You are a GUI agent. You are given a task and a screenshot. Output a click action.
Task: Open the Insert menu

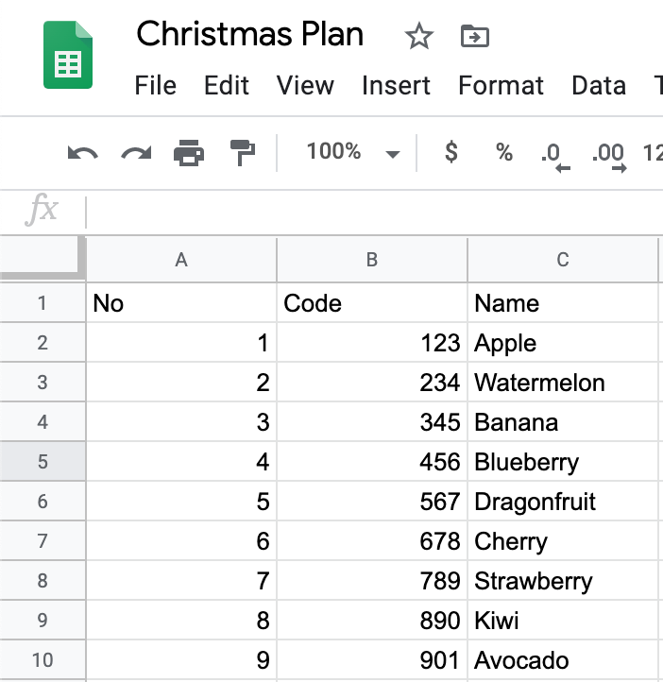(396, 85)
